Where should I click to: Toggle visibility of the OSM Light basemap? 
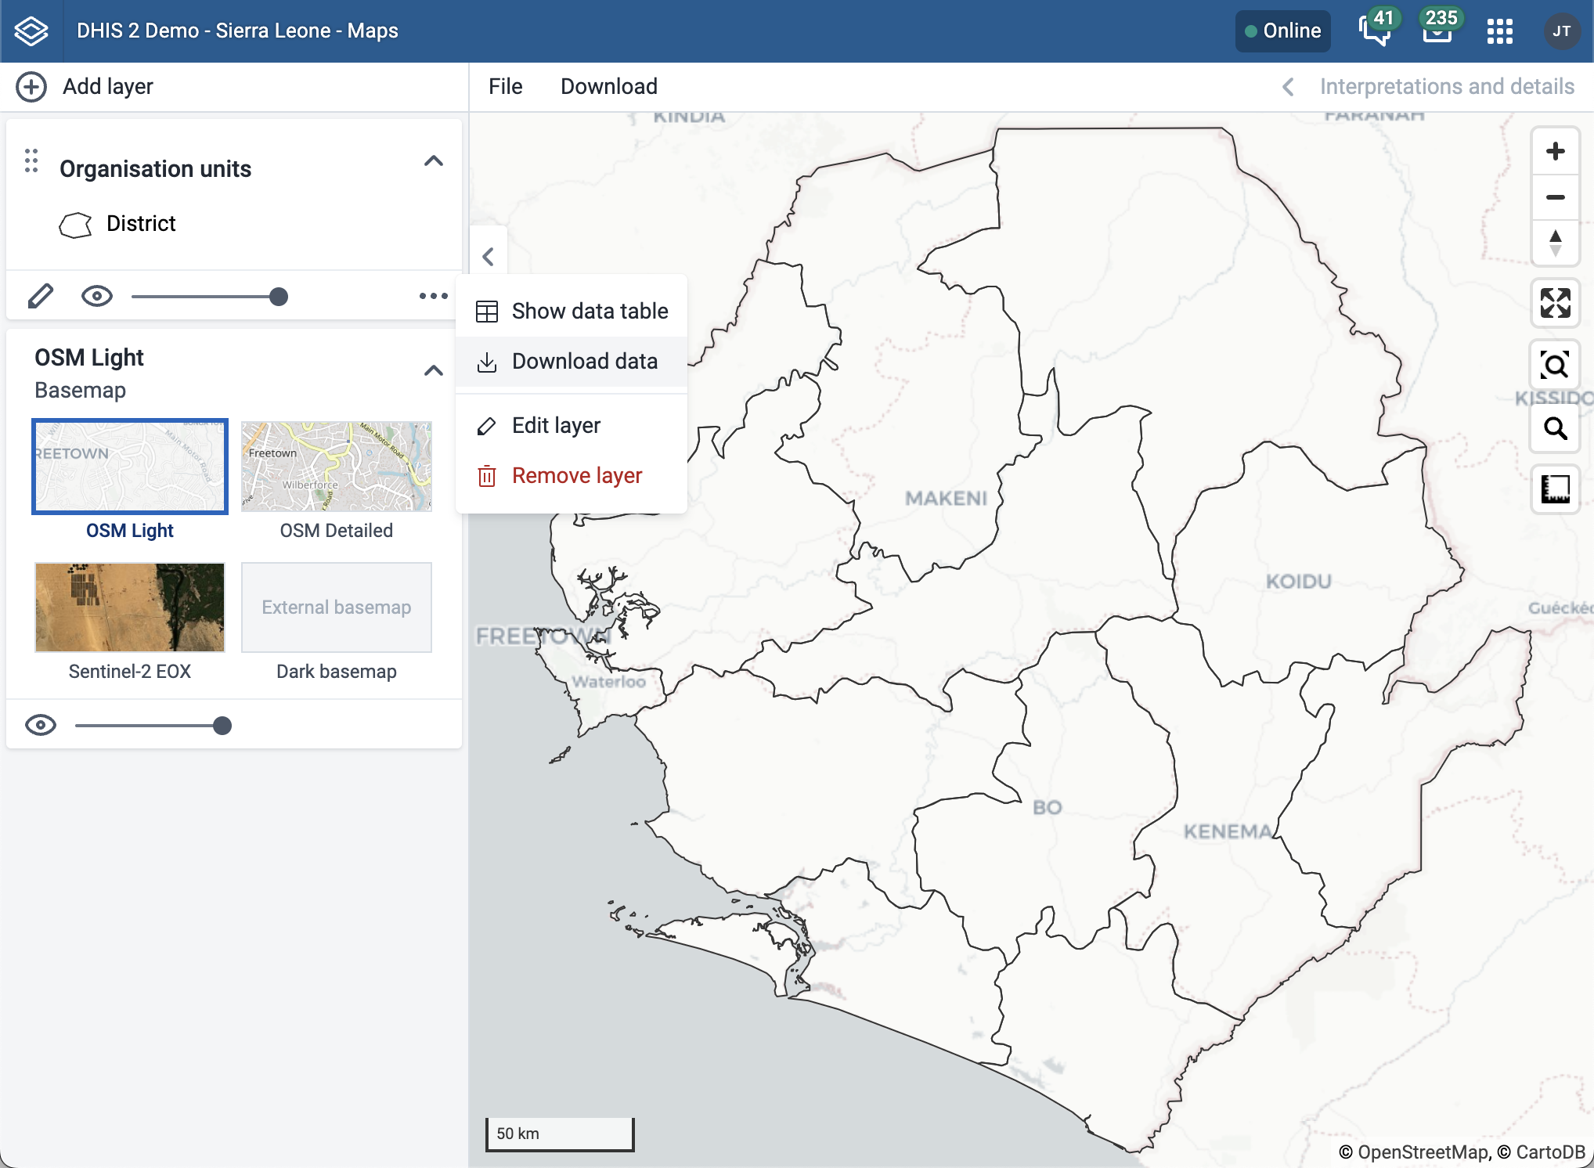point(42,725)
